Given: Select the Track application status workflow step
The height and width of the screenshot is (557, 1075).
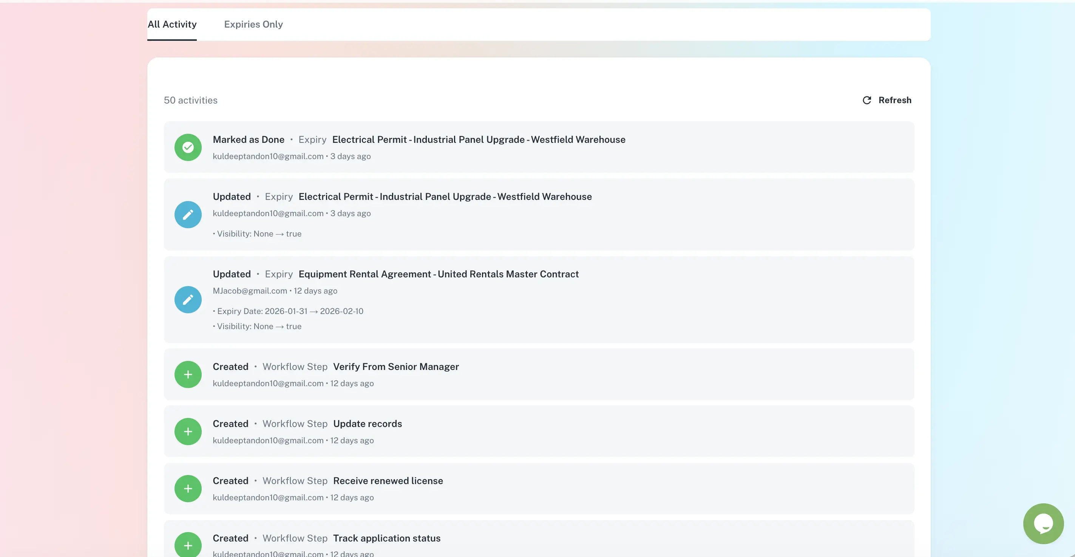Looking at the screenshot, I should point(387,538).
